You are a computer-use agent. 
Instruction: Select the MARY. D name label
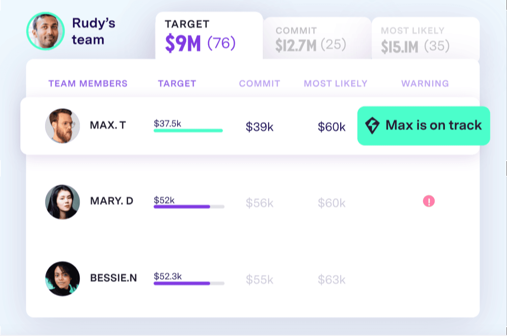tap(112, 201)
